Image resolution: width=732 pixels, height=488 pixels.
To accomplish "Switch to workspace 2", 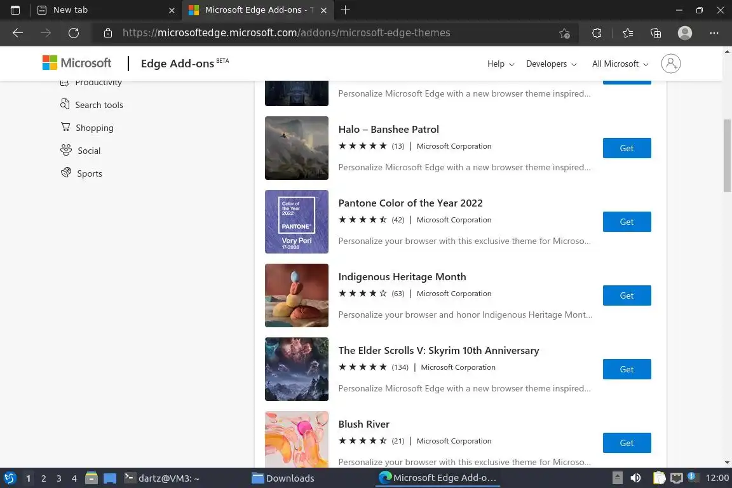I will [x=43, y=478].
